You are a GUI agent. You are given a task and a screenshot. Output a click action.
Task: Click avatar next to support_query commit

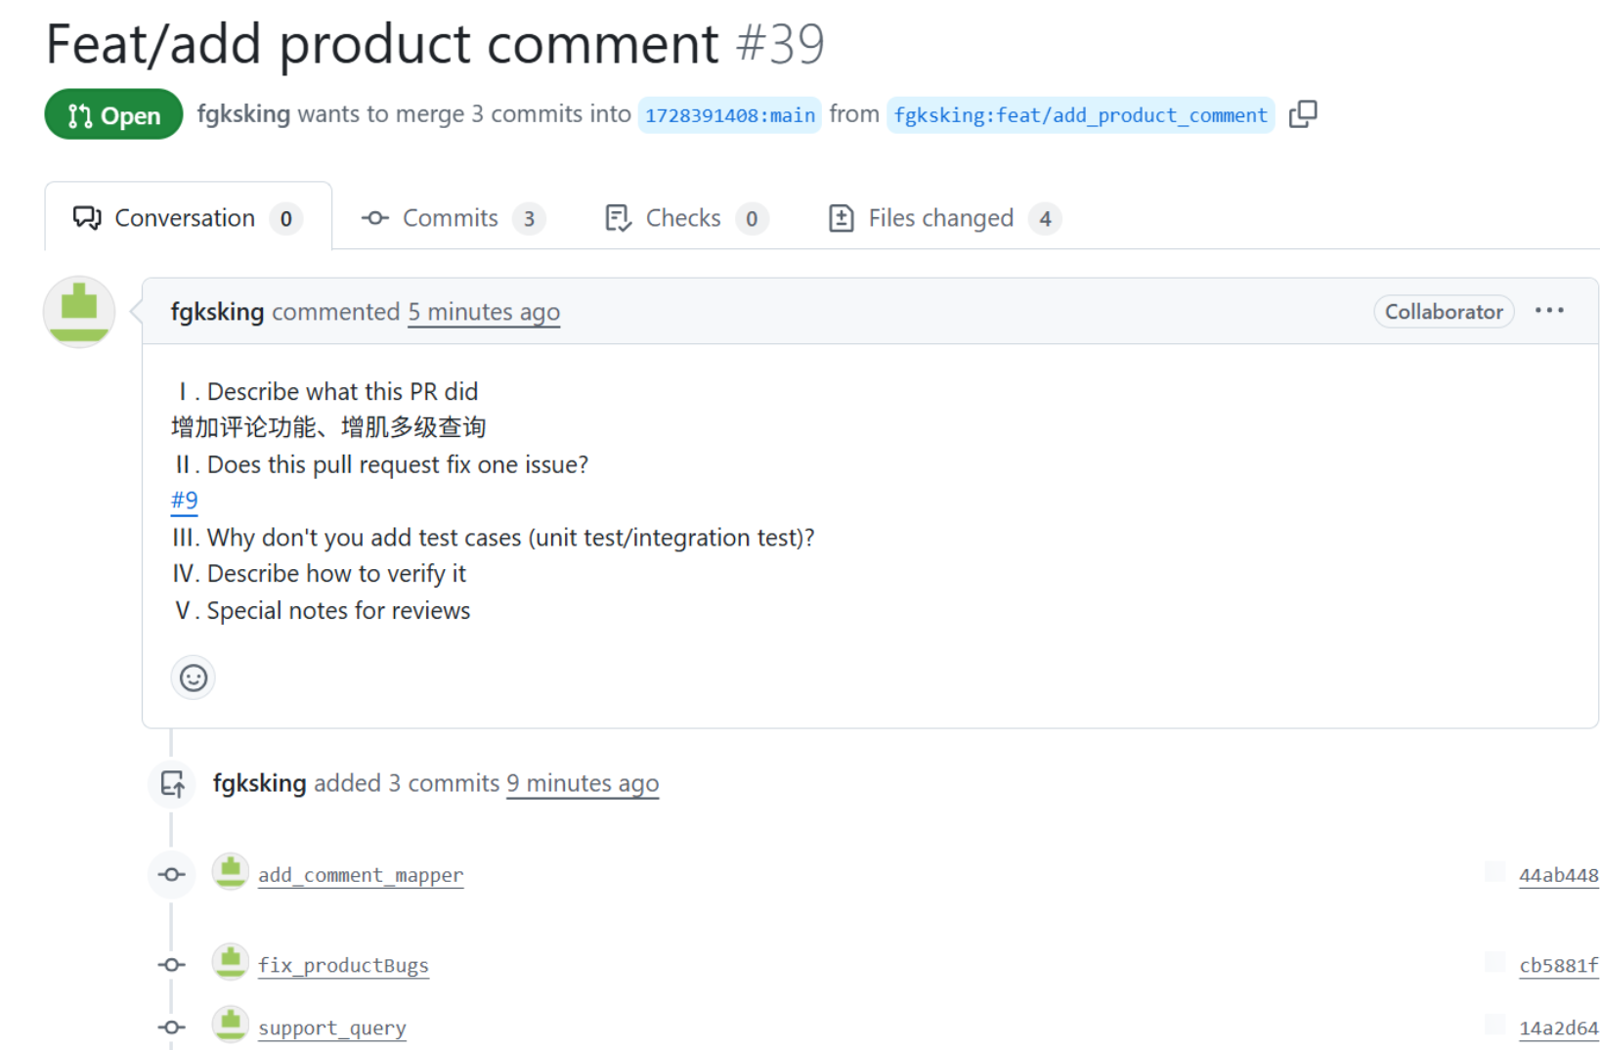pos(231,1025)
